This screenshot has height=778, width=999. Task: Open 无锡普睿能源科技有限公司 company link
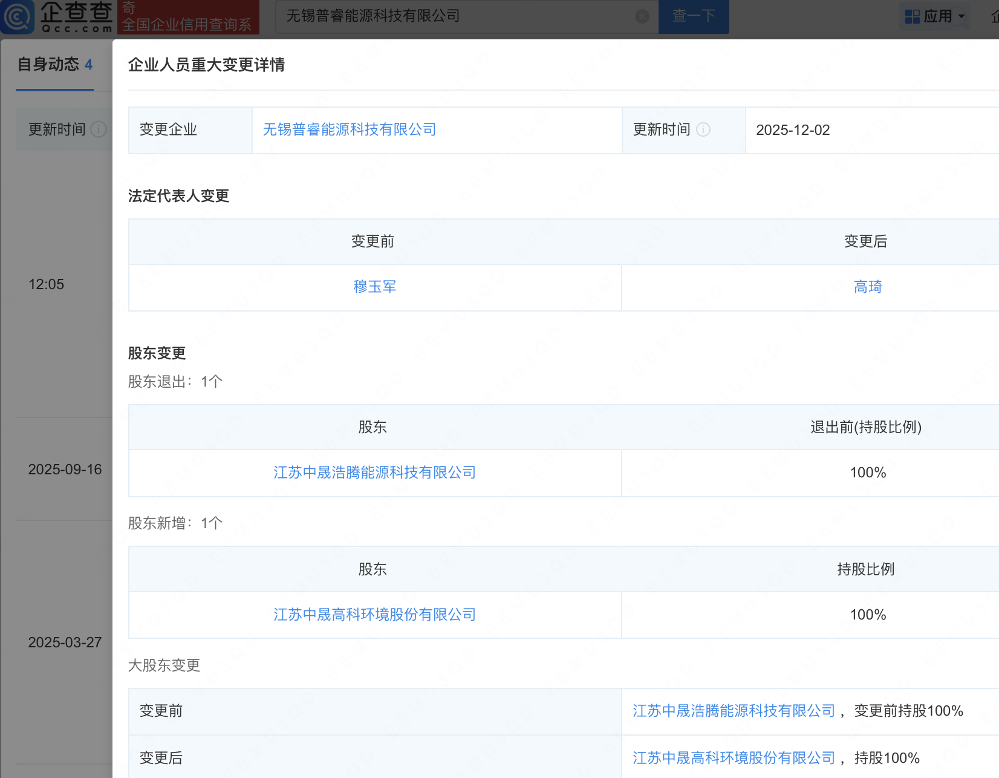tap(350, 129)
